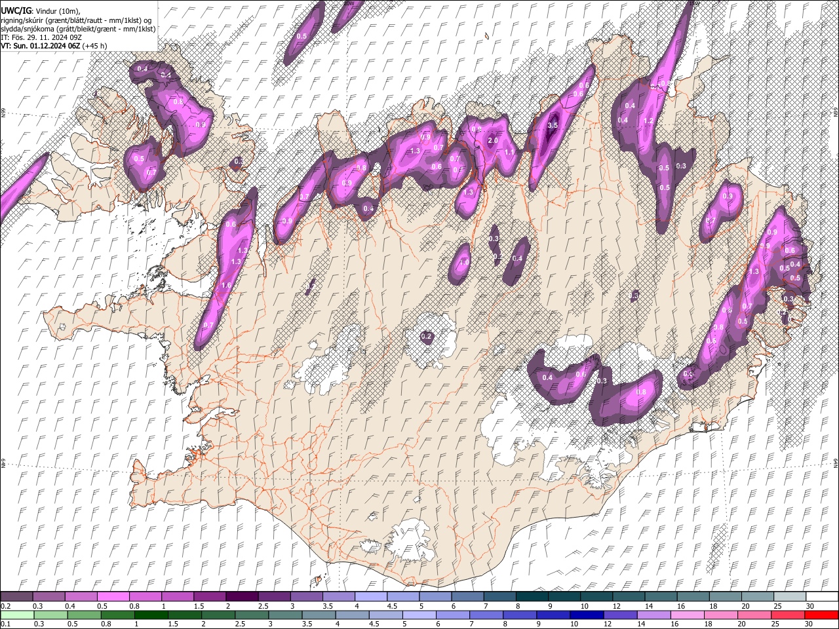Viewport: 839px width, 629px height.
Task: Click the '1.2' precipitation value in the northeast
Action: pyautogui.click(x=648, y=121)
